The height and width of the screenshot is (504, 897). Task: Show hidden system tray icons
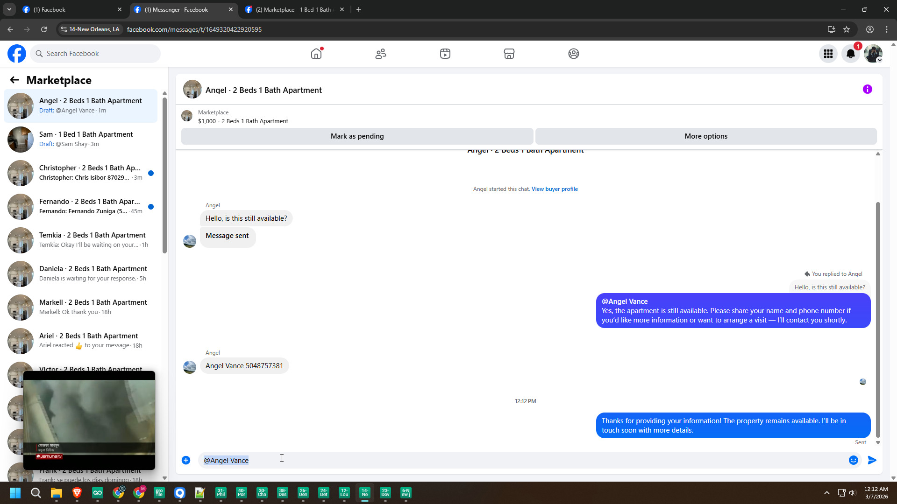pyautogui.click(x=826, y=493)
